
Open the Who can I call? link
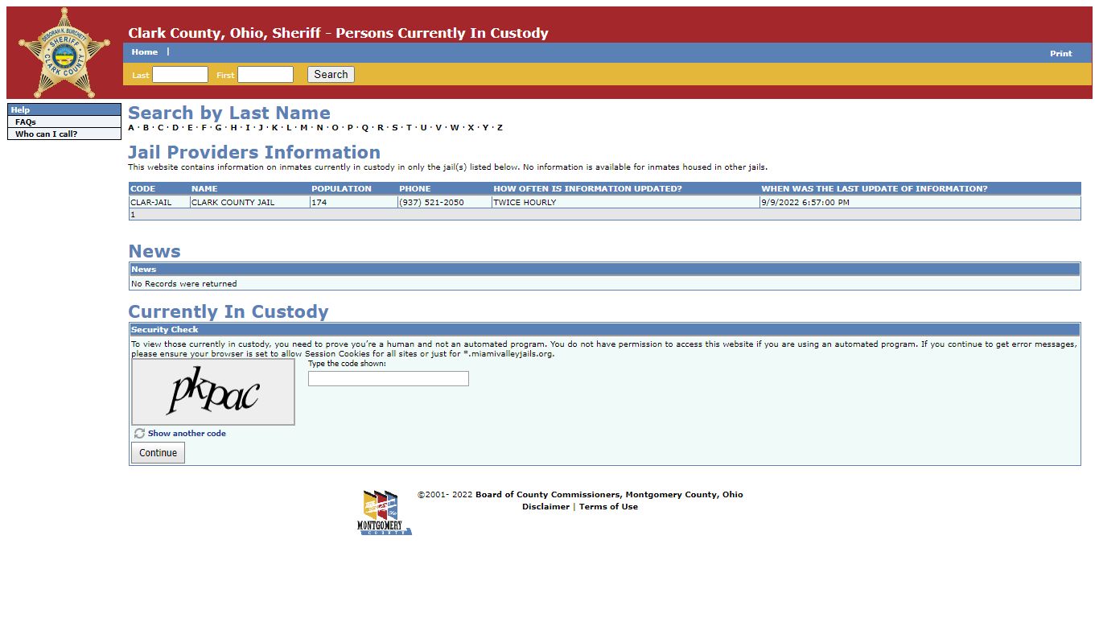click(46, 134)
